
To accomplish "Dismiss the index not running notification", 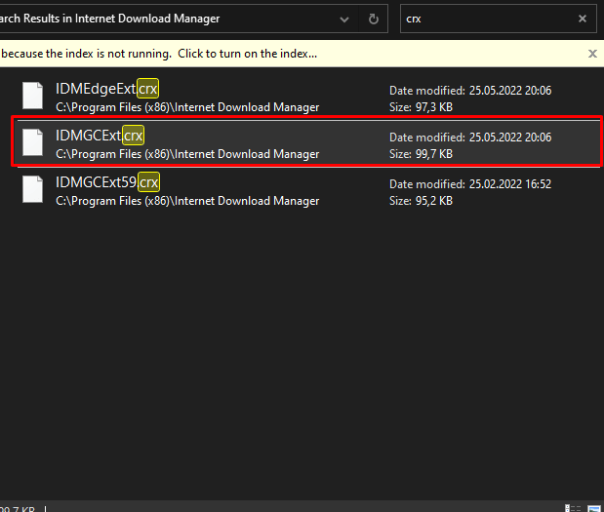I will click(592, 54).
